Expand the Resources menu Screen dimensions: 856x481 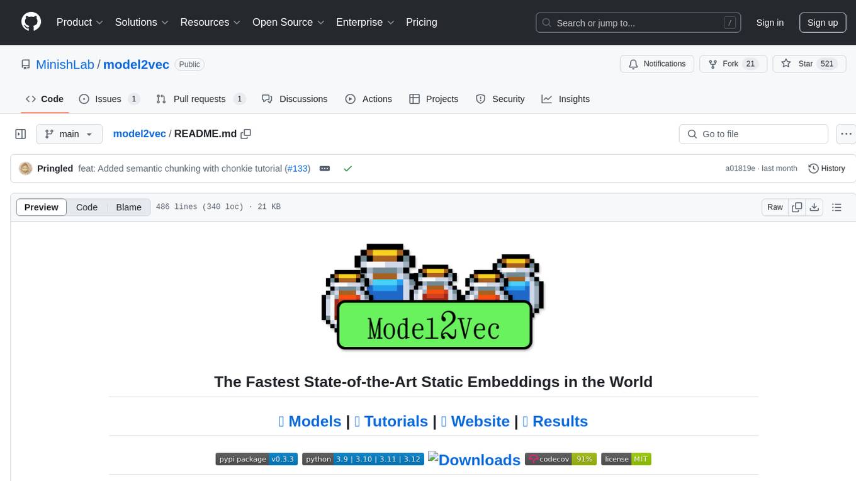(x=210, y=22)
